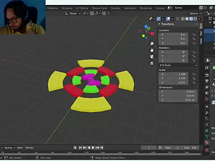Switch to the Animation workspace tab

pos(130,8)
